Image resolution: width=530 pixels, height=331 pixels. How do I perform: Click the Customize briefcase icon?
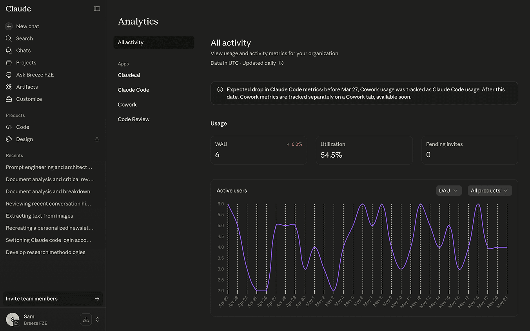[x=9, y=99]
